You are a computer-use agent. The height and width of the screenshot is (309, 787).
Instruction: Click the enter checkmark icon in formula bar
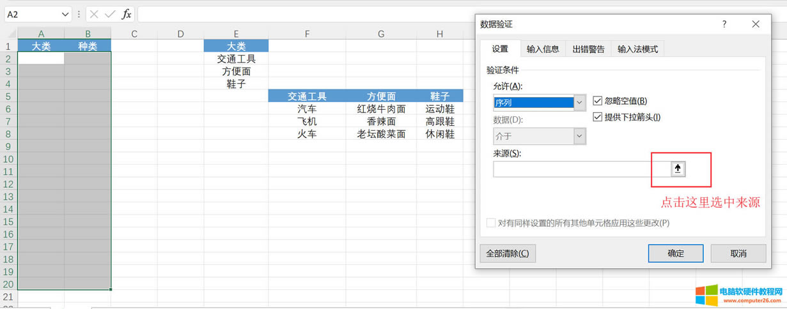pos(110,14)
